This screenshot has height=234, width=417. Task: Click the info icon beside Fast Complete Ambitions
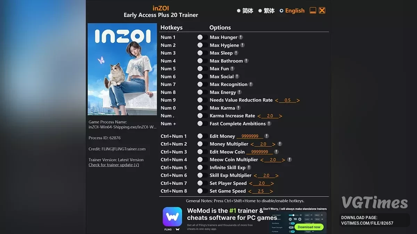269,123
